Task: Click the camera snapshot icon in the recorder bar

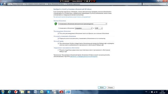Action: (87, 1)
